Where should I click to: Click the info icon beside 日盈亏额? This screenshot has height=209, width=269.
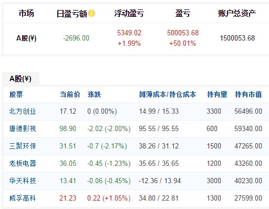click(x=91, y=13)
